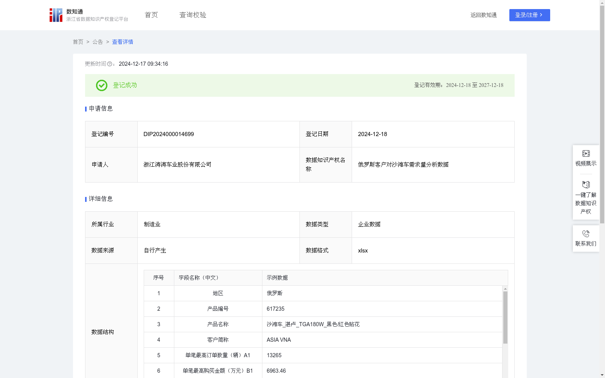Click the 自行产生 data source value
Image resolution: width=605 pixels, height=378 pixels.
click(x=155, y=250)
